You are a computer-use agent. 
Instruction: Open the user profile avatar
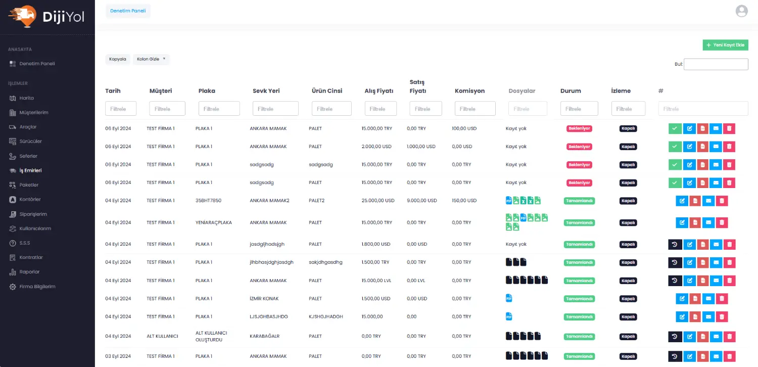tap(741, 11)
